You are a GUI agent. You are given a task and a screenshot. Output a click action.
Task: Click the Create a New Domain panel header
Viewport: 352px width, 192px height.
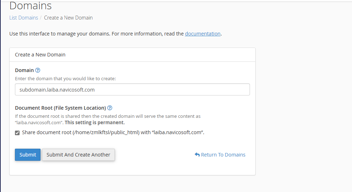click(40, 55)
